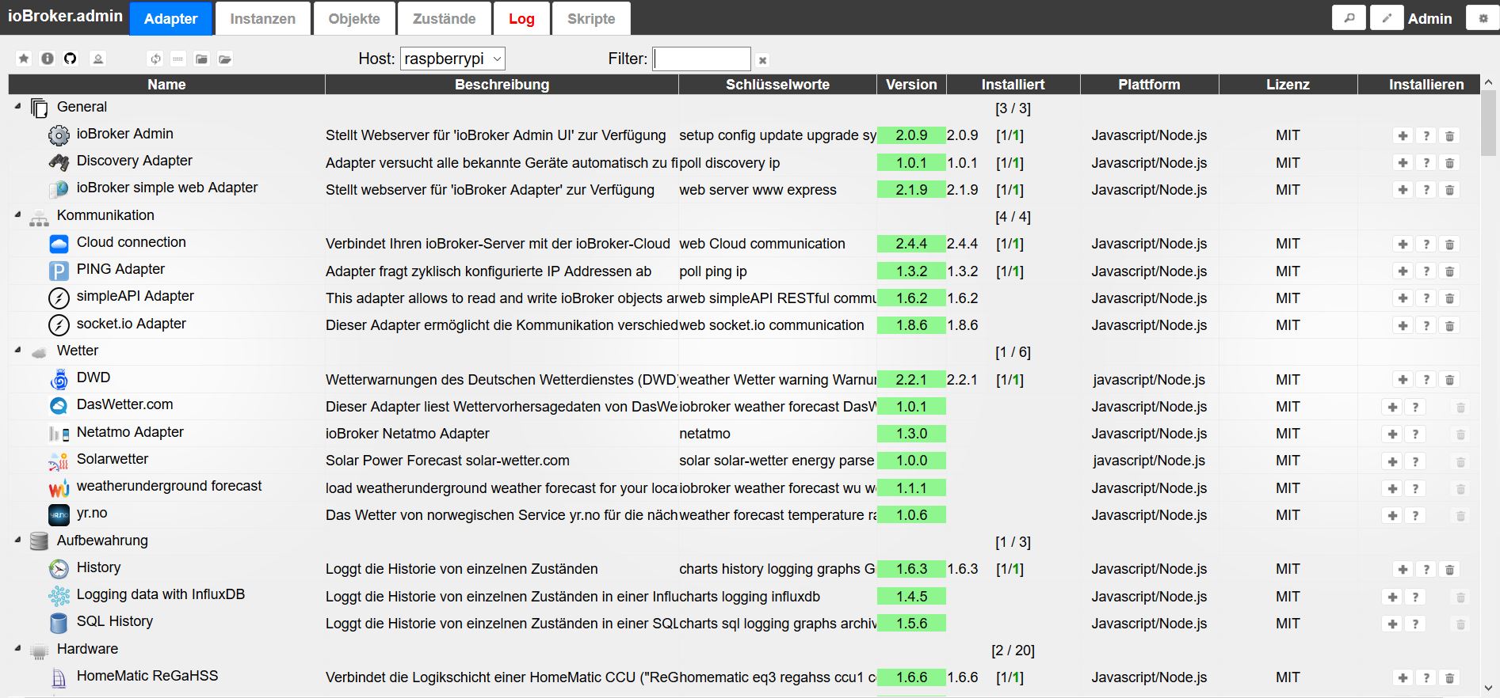Viewport: 1500px width, 698px height.
Task: Select the Netatmo Adapter row name
Action: [x=130, y=432]
